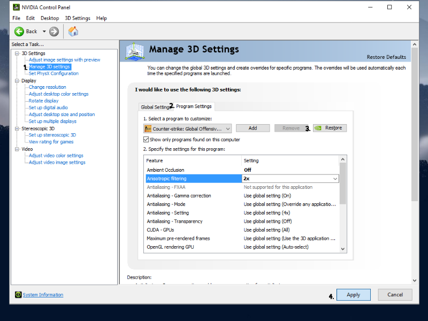Screen dimensions: 428x321
Task: Open the Edit menu
Action: [30, 18]
